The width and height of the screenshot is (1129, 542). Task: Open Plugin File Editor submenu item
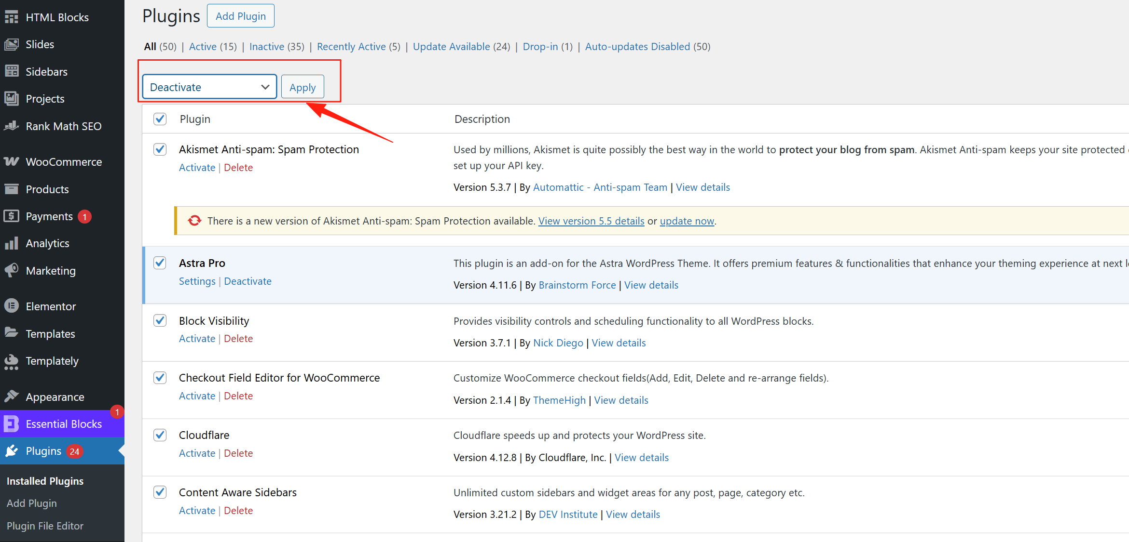(45, 526)
